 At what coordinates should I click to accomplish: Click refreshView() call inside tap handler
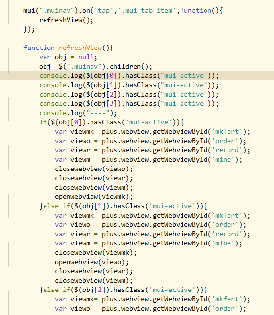[66, 20]
